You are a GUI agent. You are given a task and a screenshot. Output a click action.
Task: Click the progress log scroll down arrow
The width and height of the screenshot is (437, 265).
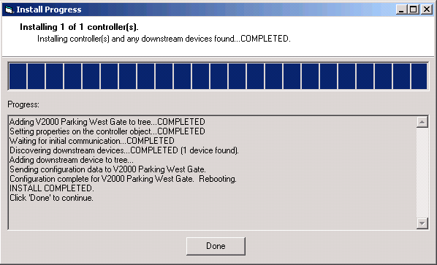click(x=422, y=223)
